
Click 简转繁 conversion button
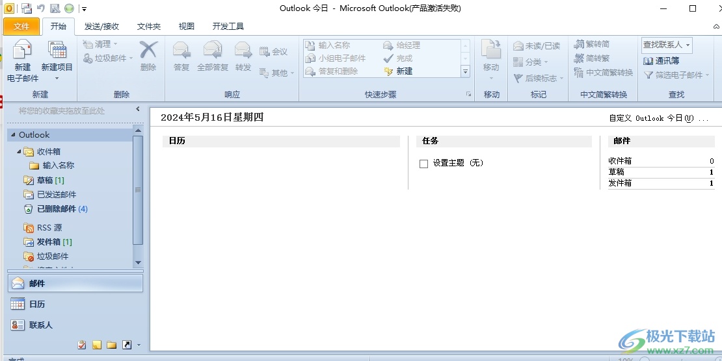(x=592, y=58)
